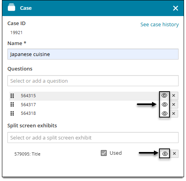Remove question 564315 from the case
This screenshot has width=186, height=181.
[173, 96]
